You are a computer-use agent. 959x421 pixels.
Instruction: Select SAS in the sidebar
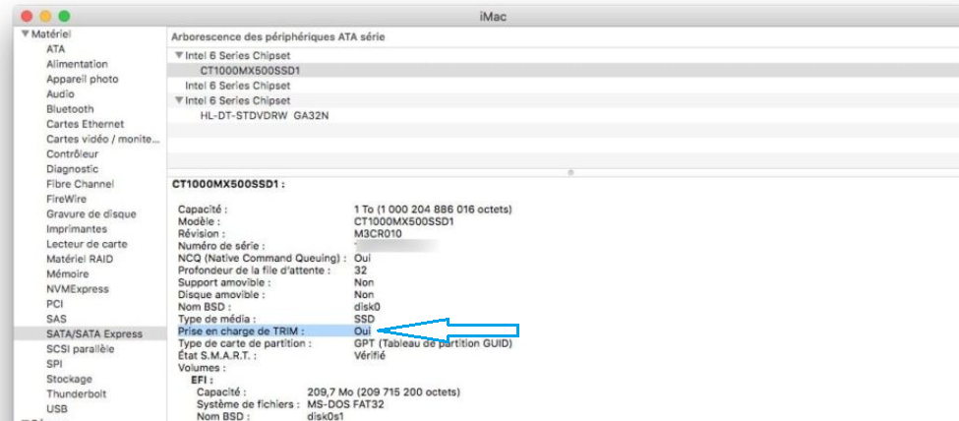coord(56,319)
